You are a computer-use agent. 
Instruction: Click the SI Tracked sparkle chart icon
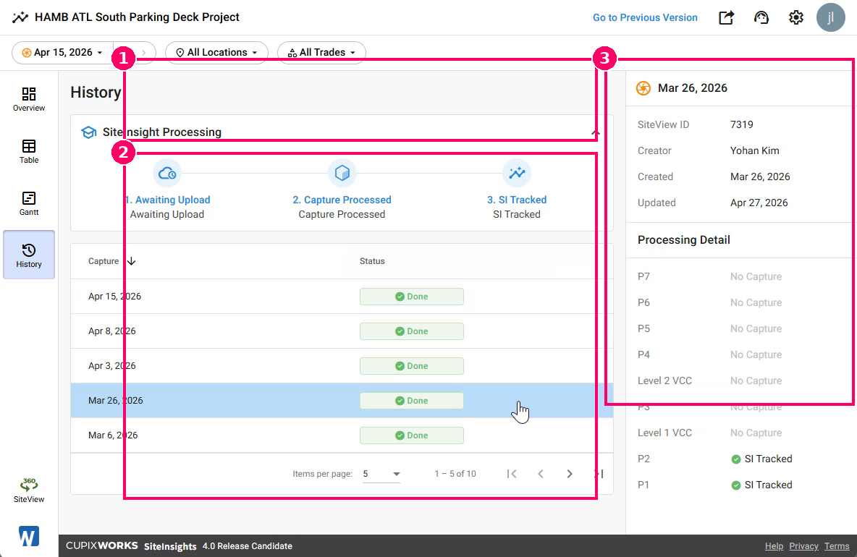click(517, 173)
